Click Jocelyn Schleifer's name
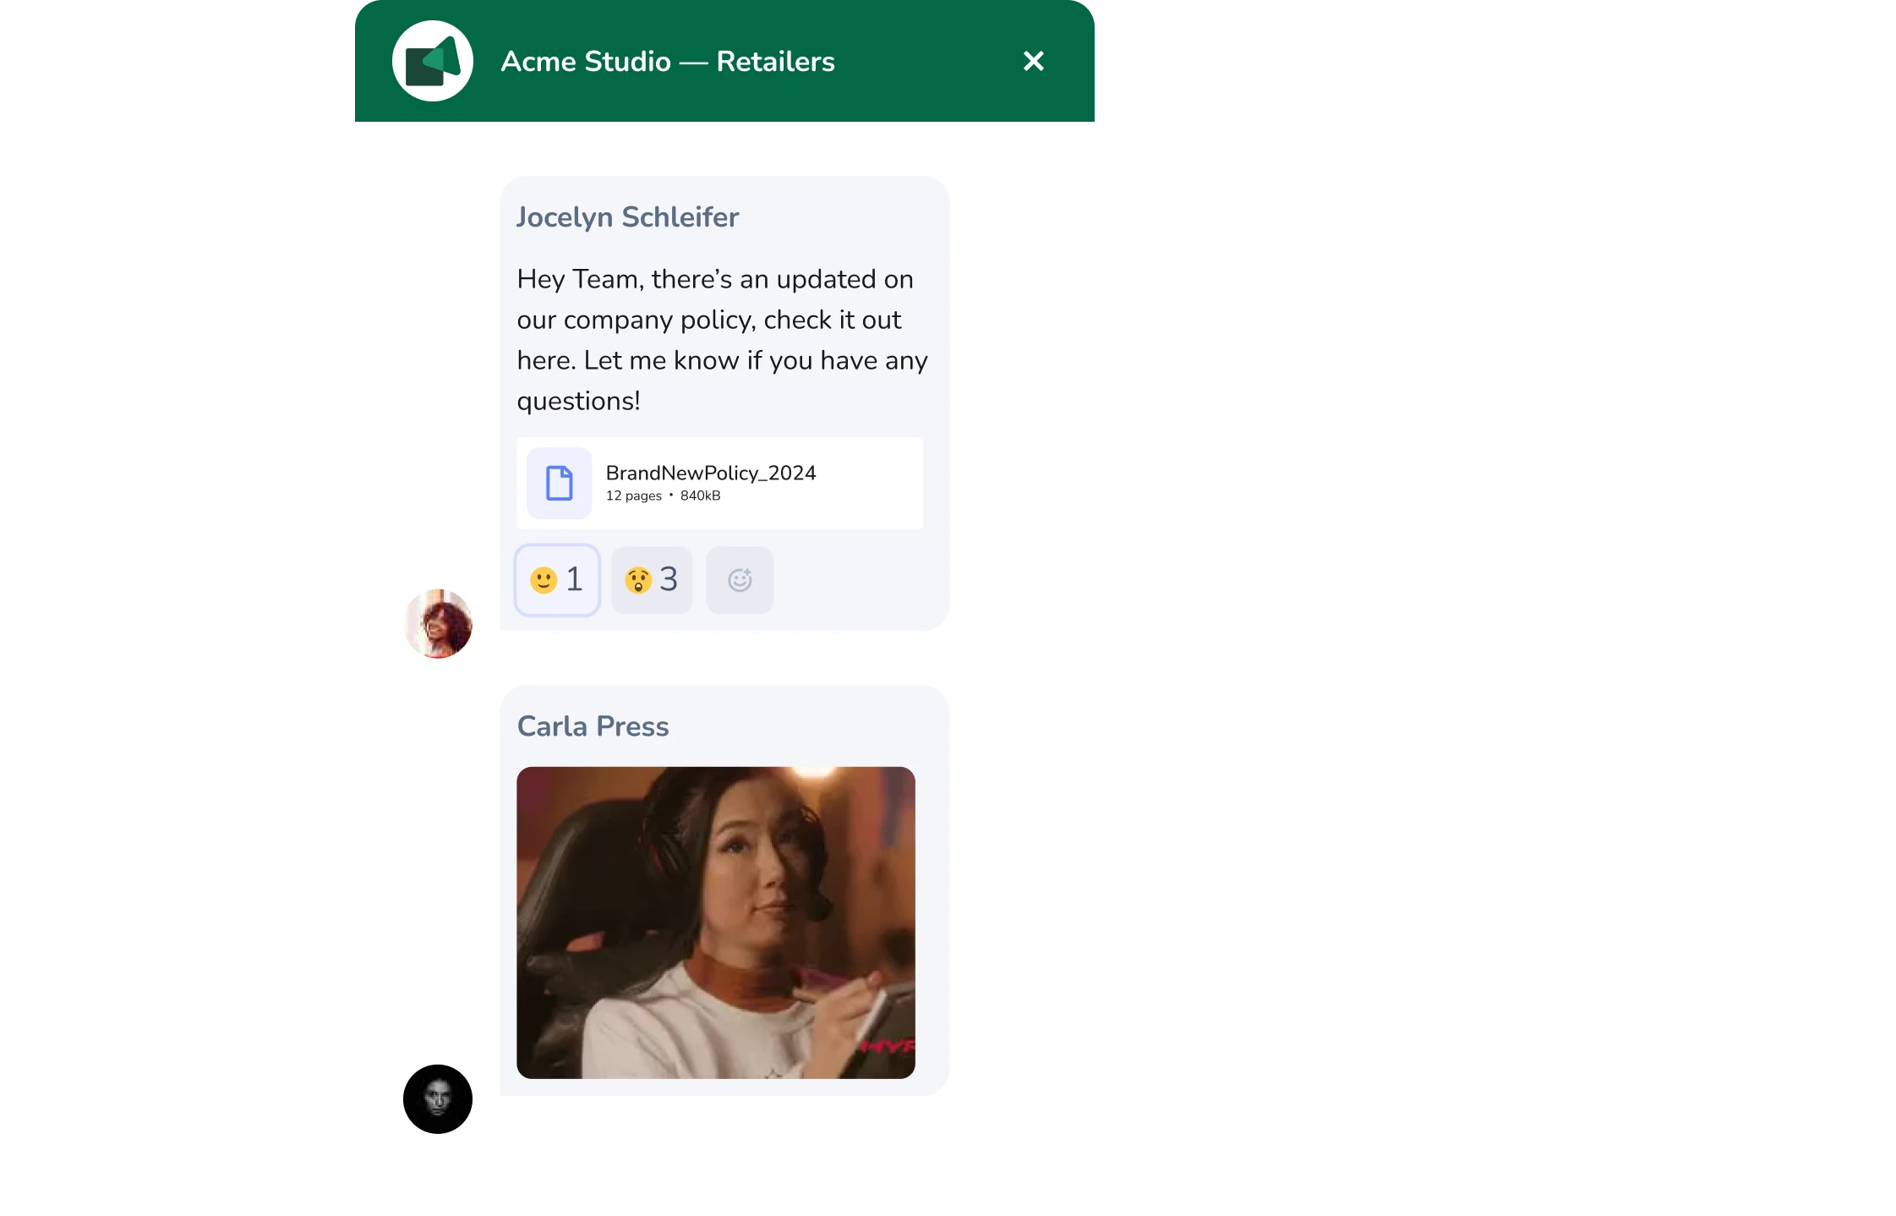 (627, 216)
